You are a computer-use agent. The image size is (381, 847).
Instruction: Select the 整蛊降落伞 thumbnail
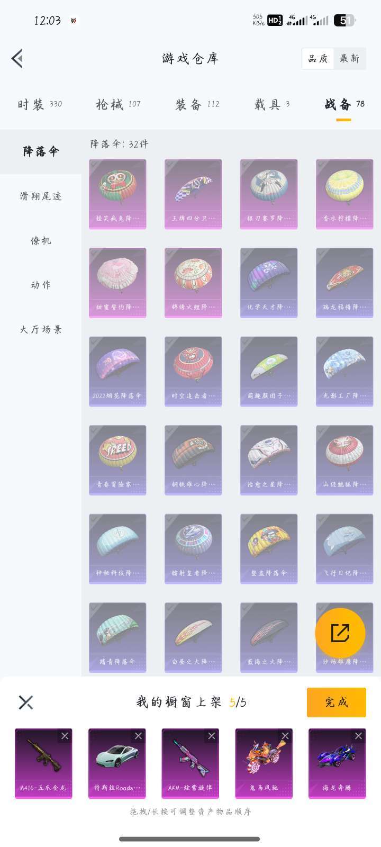[x=269, y=548]
